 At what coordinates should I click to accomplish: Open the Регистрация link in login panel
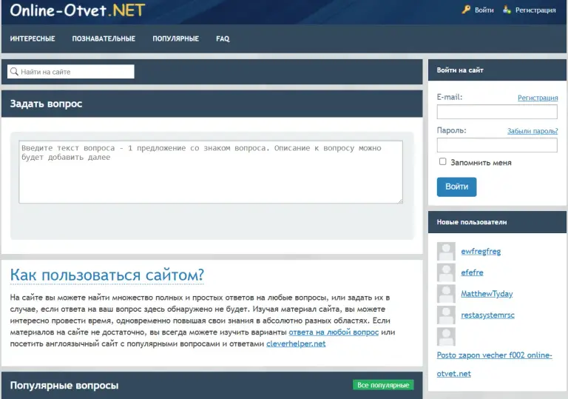pyautogui.click(x=538, y=98)
